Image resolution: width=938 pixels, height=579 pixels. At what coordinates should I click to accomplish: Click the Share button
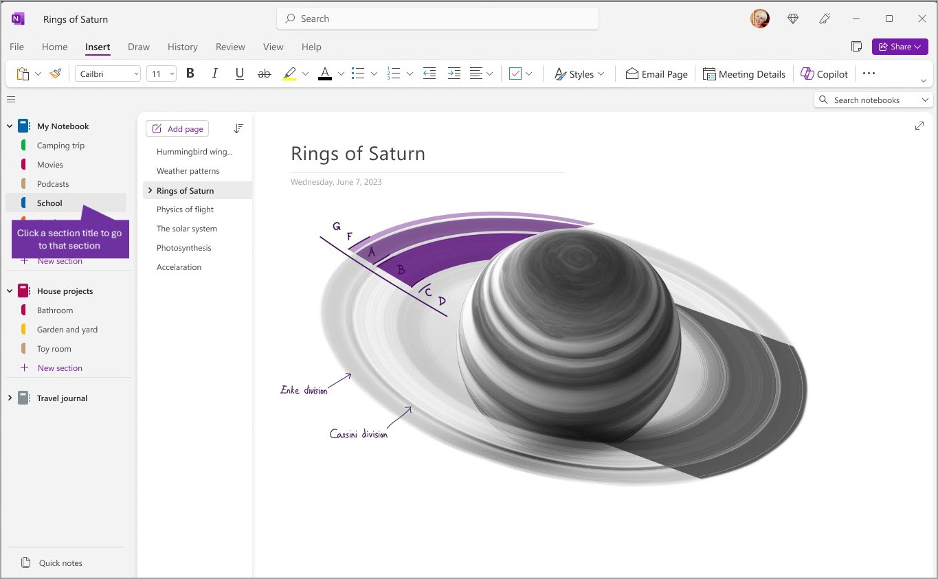(899, 46)
